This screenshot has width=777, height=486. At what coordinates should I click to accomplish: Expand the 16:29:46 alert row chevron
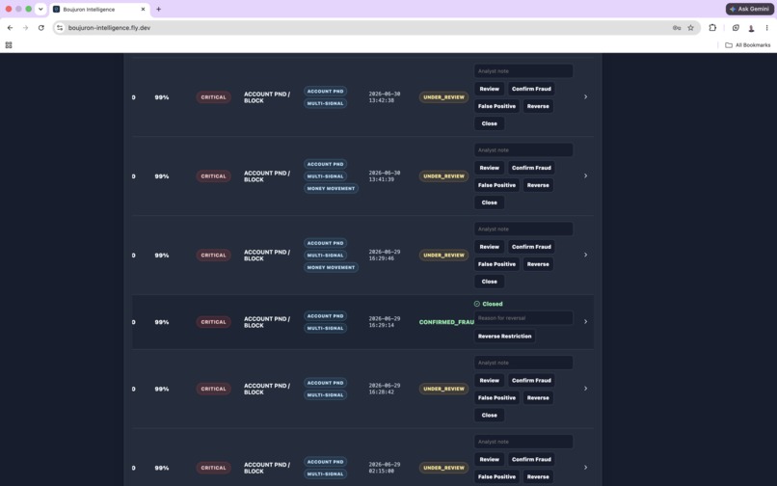point(585,255)
